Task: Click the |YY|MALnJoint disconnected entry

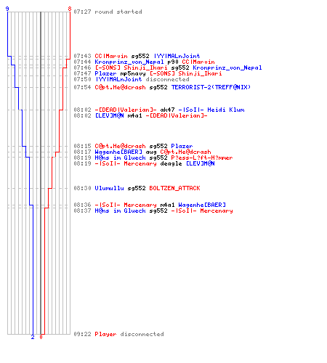Action: 142,79
